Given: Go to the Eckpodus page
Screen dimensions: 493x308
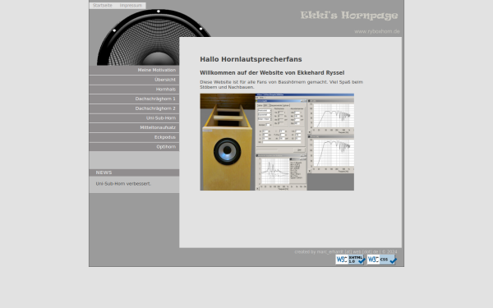Looking at the screenshot, I should tap(134, 137).
